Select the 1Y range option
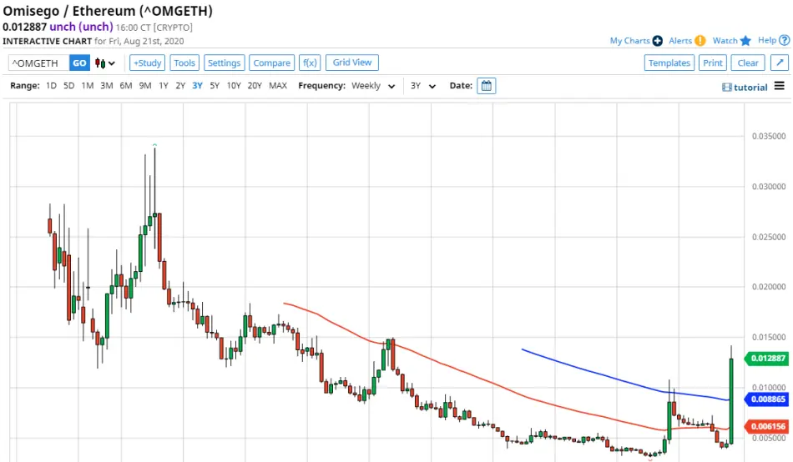The image size is (793, 462). [164, 85]
